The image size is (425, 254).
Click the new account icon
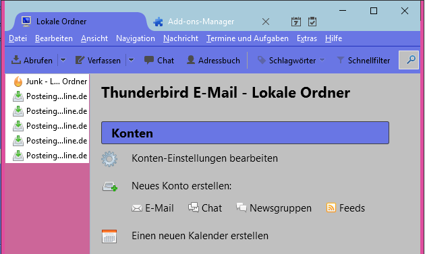[110, 187]
